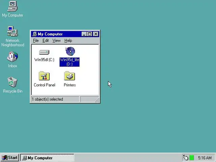216x162 pixels.
Task: Click the green square tray icon
Action: pyautogui.click(x=192, y=158)
